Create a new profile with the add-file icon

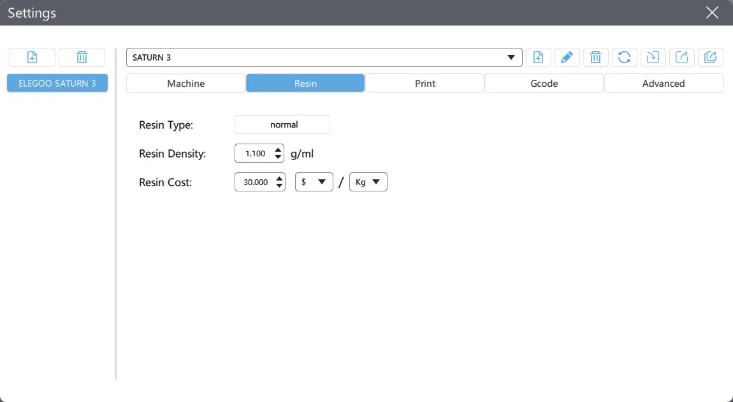pyautogui.click(x=538, y=57)
